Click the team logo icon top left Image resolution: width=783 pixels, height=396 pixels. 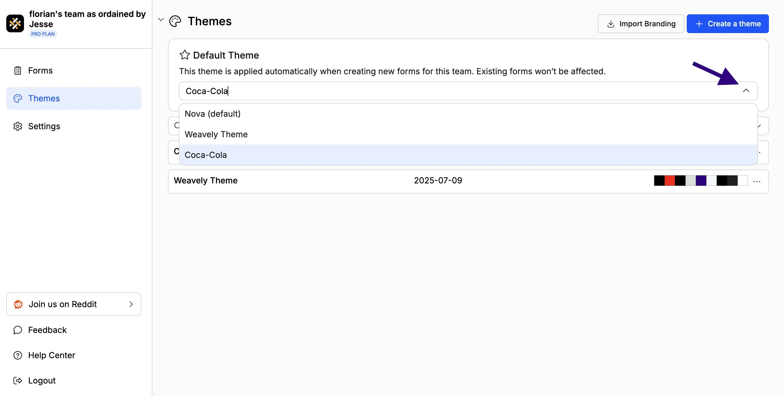[x=15, y=23]
